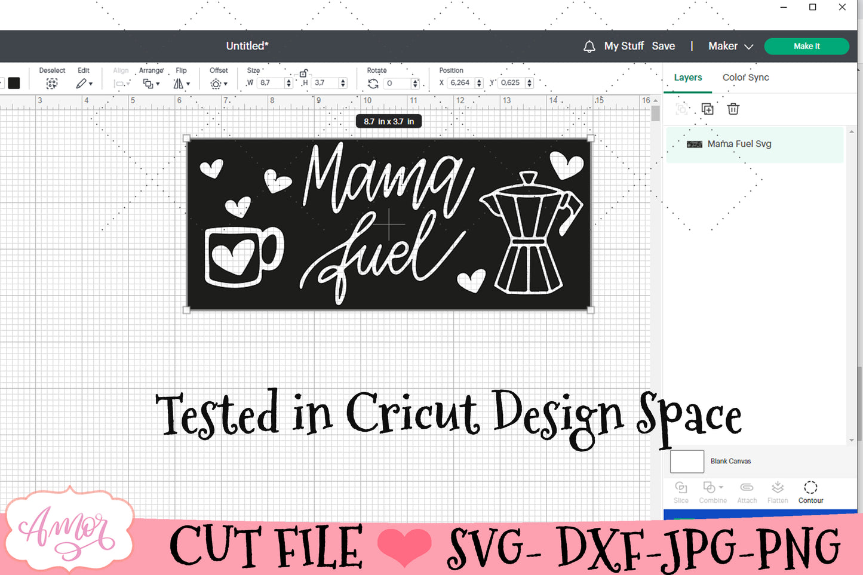Click the greyed Group layers icon
The image size is (863, 575).
pyautogui.click(x=681, y=109)
